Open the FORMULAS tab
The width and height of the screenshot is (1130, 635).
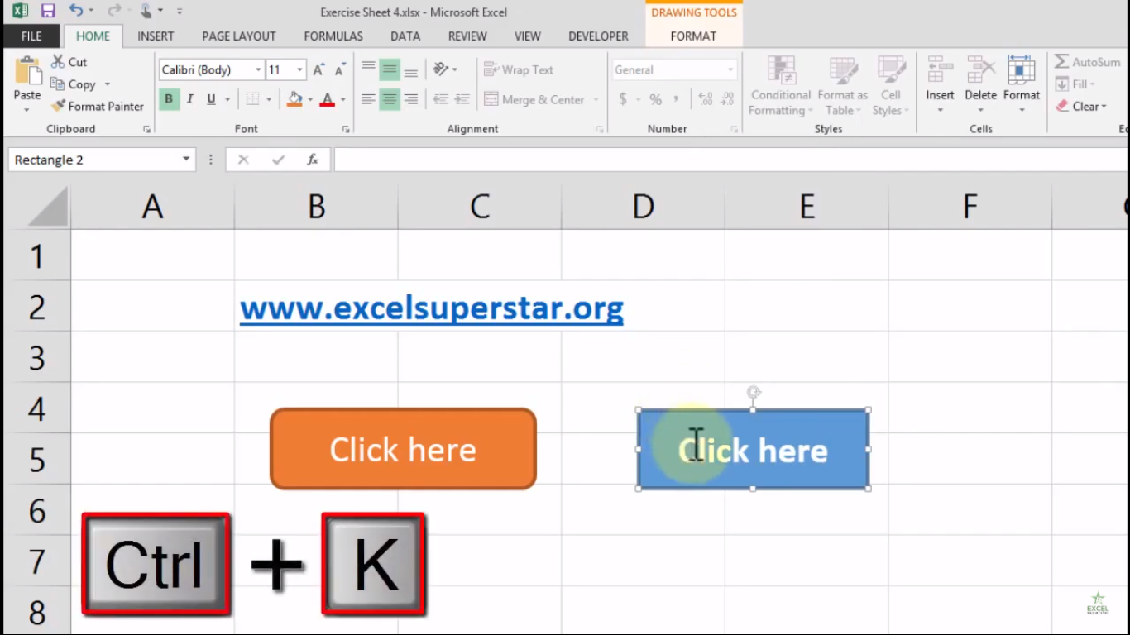(333, 36)
